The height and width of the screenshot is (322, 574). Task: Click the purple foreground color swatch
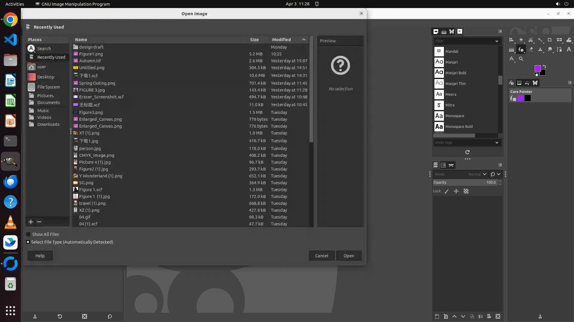tap(538, 68)
